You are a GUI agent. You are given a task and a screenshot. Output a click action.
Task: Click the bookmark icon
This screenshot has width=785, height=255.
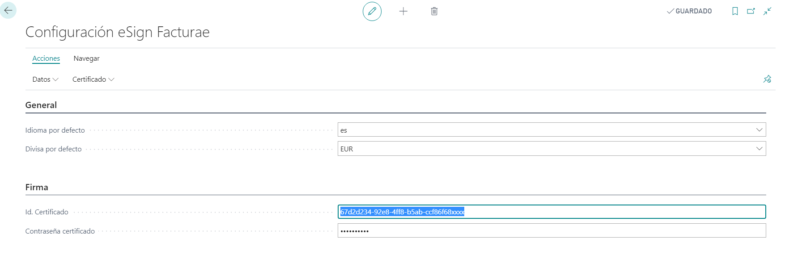735,11
